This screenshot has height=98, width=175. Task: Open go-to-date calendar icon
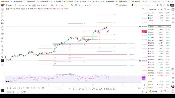pos(43,88)
